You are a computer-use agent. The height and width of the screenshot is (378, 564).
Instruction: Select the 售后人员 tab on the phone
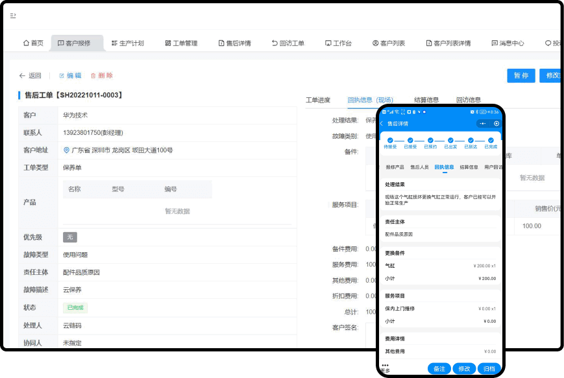click(x=420, y=167)
